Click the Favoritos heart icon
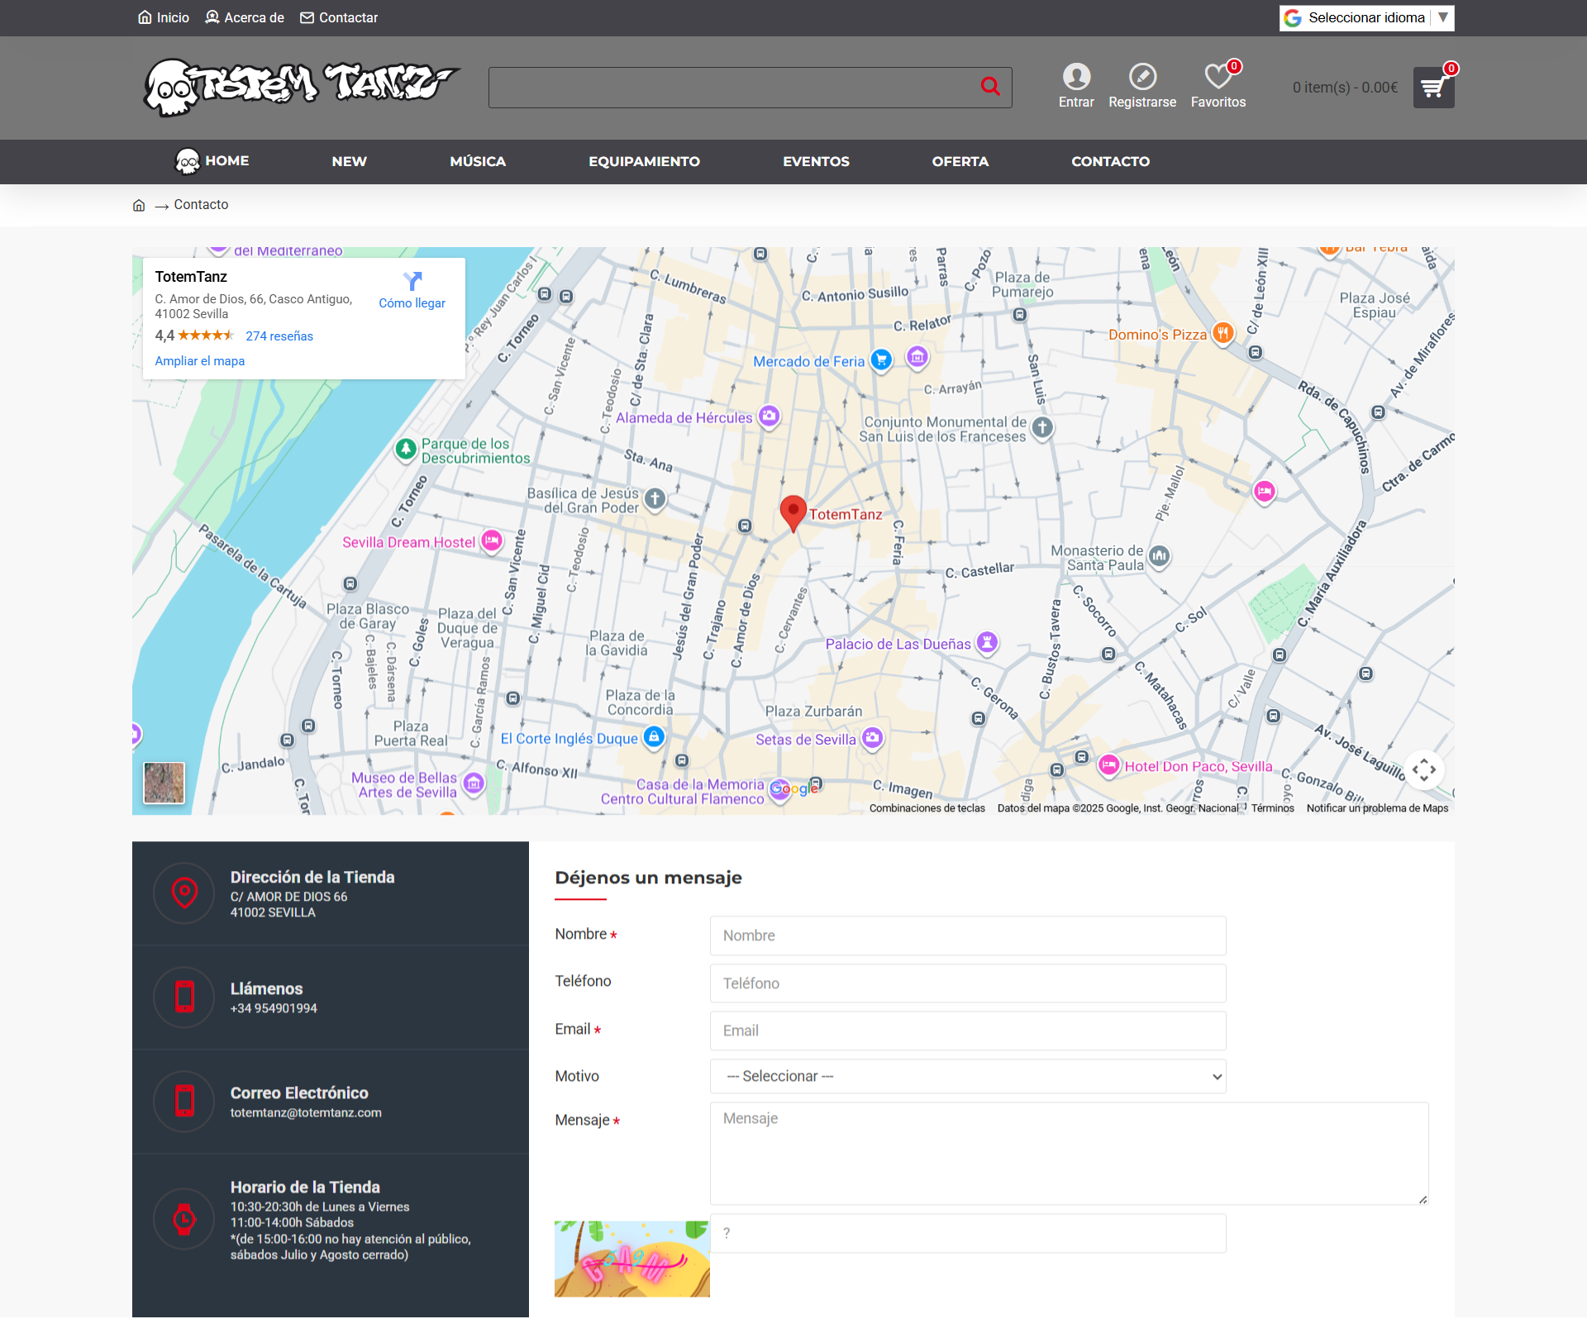This screenshot has height=1319, width=1587. [x=1218, y=77]
